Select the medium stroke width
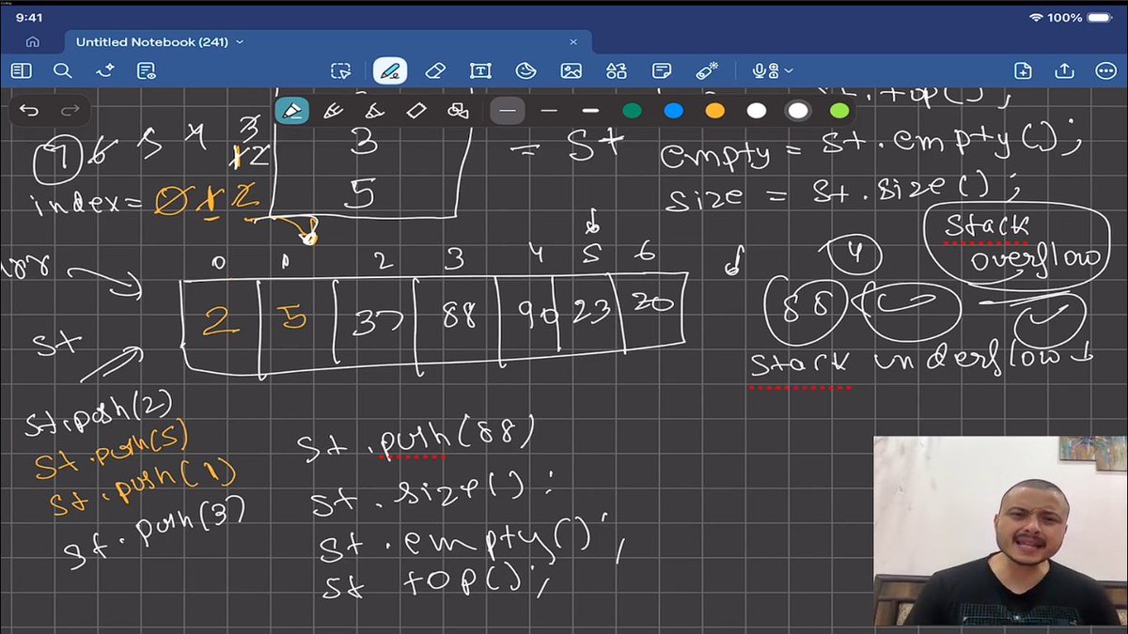This screenshot has width=1128, height=634. click(x=549, y=111)
